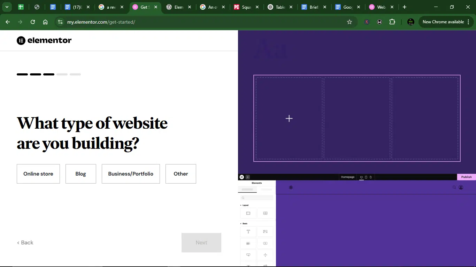Choose the Blog website type

[x=80, y=174]
